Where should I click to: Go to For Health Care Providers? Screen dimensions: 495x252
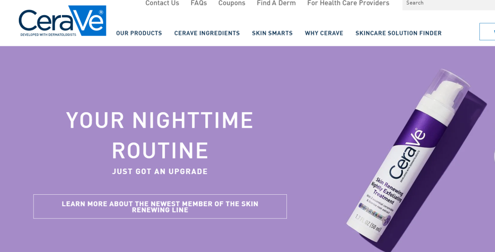(348, 3)
